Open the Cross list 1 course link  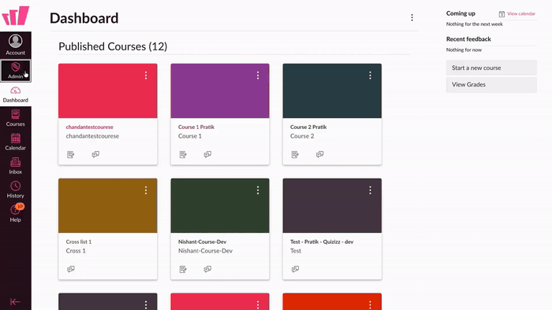[79, 242]
